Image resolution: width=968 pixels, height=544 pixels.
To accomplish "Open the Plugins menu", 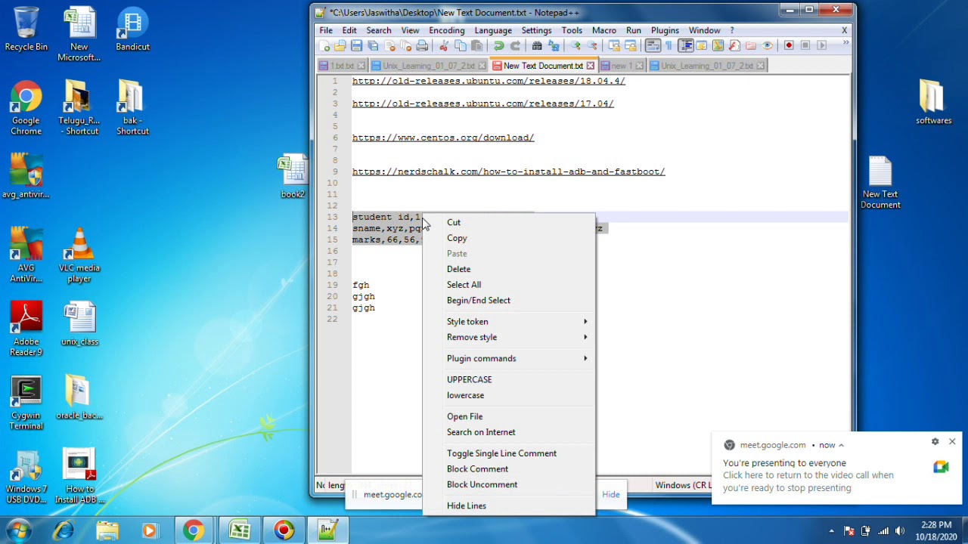I will coord(665,30).
